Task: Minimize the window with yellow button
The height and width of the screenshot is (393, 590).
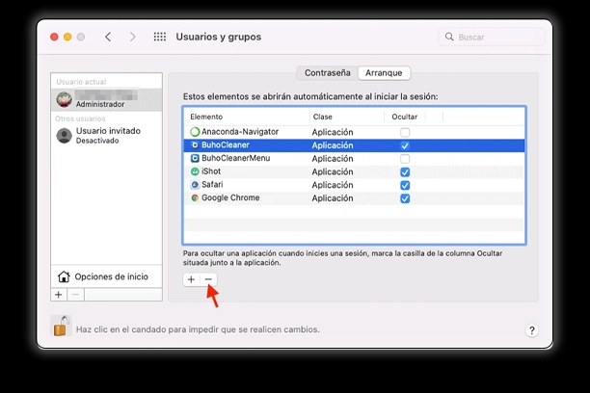Action: pos(67,37)
